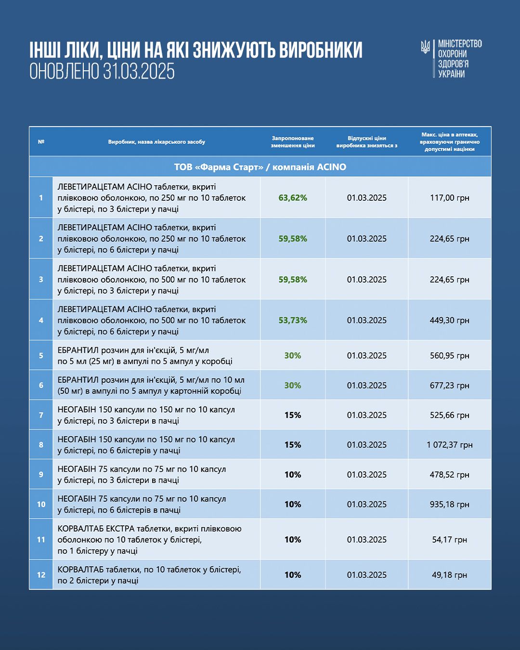The height and width of the screenshot is (650, 520).
Task: Click row number 10 cell
Action: click(41, 504)
